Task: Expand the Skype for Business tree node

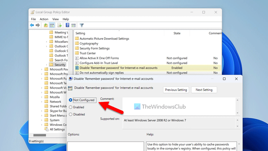Action: click(42, 111)
